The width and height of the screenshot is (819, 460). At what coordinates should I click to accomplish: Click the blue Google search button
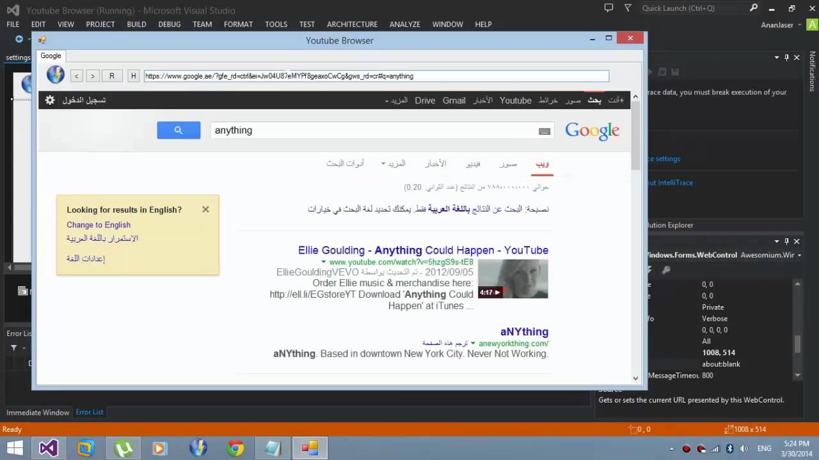[179, 130]
